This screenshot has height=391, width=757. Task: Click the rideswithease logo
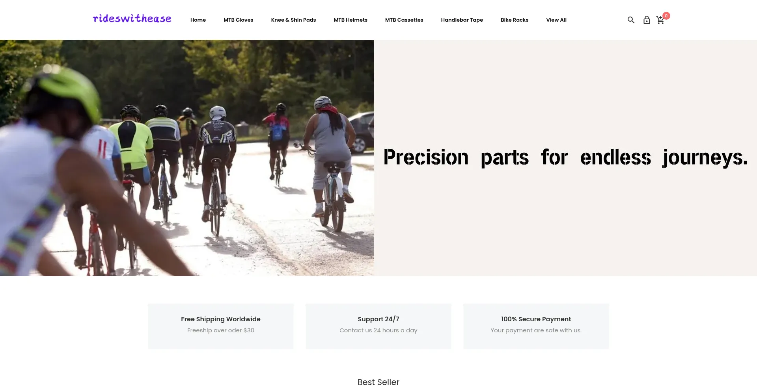(132, 19)
